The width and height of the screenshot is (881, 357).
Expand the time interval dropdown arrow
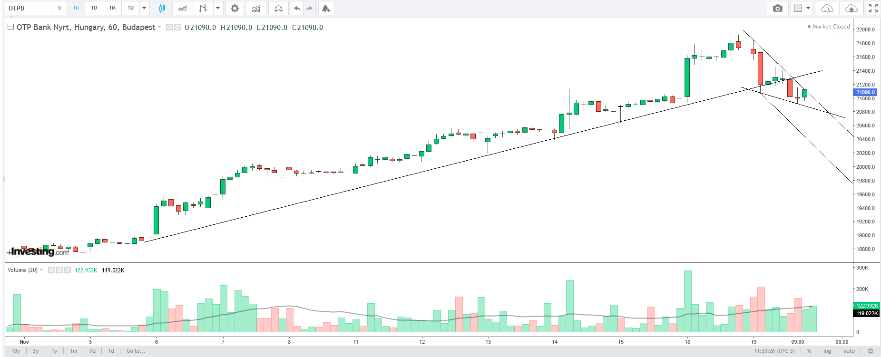tap(144, 8)
